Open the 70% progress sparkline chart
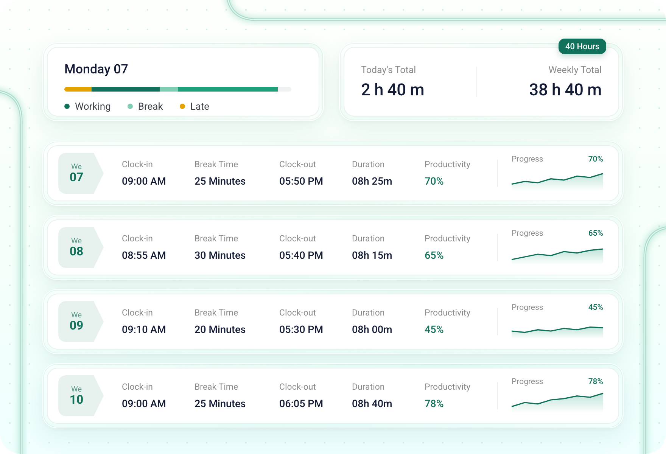Viewport: 666px width, 454px height. coord(557,181)
